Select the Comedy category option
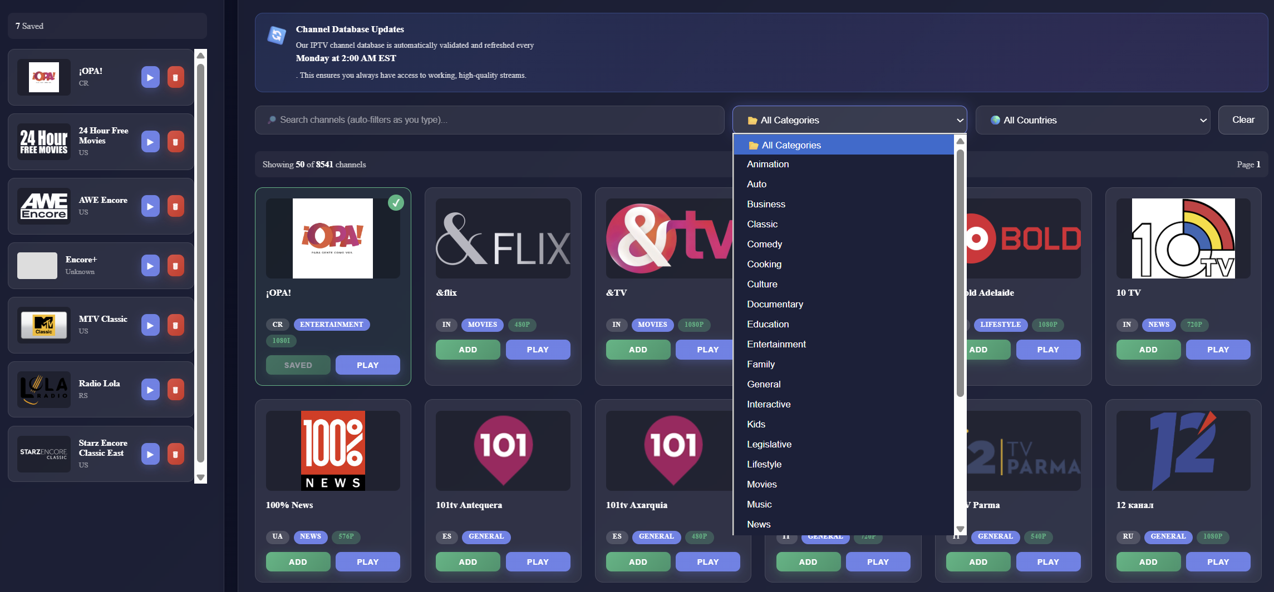Image resolution: width=1274 pixels, height=592 pixels. point(764,244)
